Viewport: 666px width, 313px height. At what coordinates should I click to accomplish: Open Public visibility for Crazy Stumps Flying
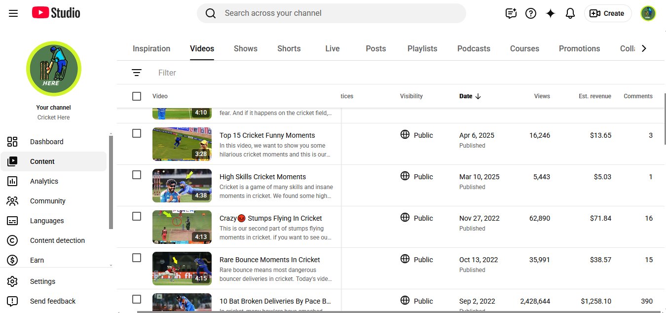point(423,218)
